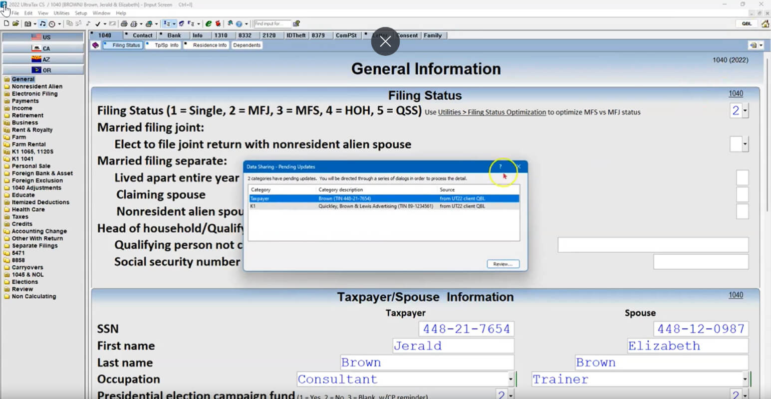Open the File menu
The height and width of the screenshot is (399, 771).
tap(15, 13)
